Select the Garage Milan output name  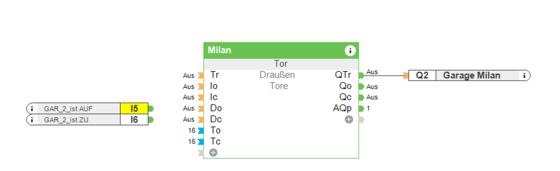tap(472, 75)
